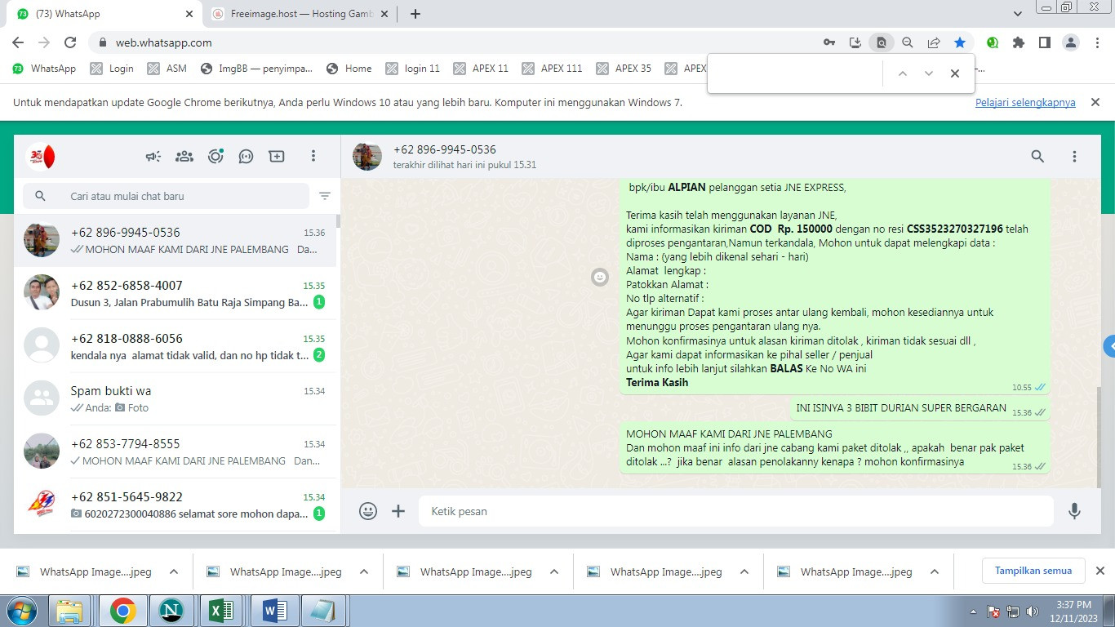Expand second WhatsApp Image download chevron
The height and width of the screenshot is (627, 1115).
tap(364, 571)
